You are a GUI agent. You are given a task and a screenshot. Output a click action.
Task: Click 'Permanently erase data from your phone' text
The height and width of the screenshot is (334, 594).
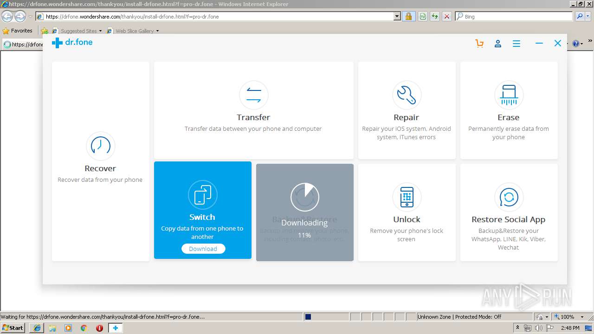(509, 133)
